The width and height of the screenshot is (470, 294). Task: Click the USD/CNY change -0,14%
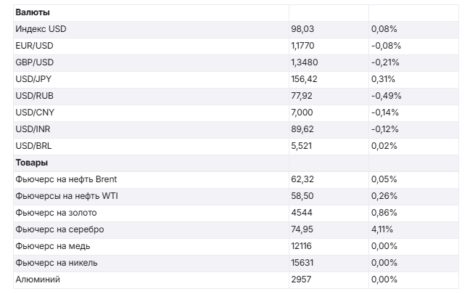[x=384, y=113]
